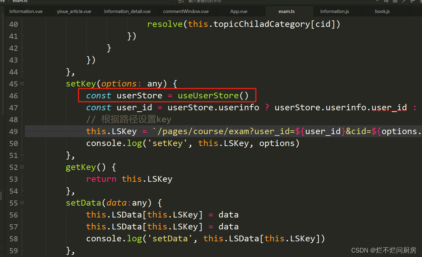Switch to the App.vue tab

239,11
